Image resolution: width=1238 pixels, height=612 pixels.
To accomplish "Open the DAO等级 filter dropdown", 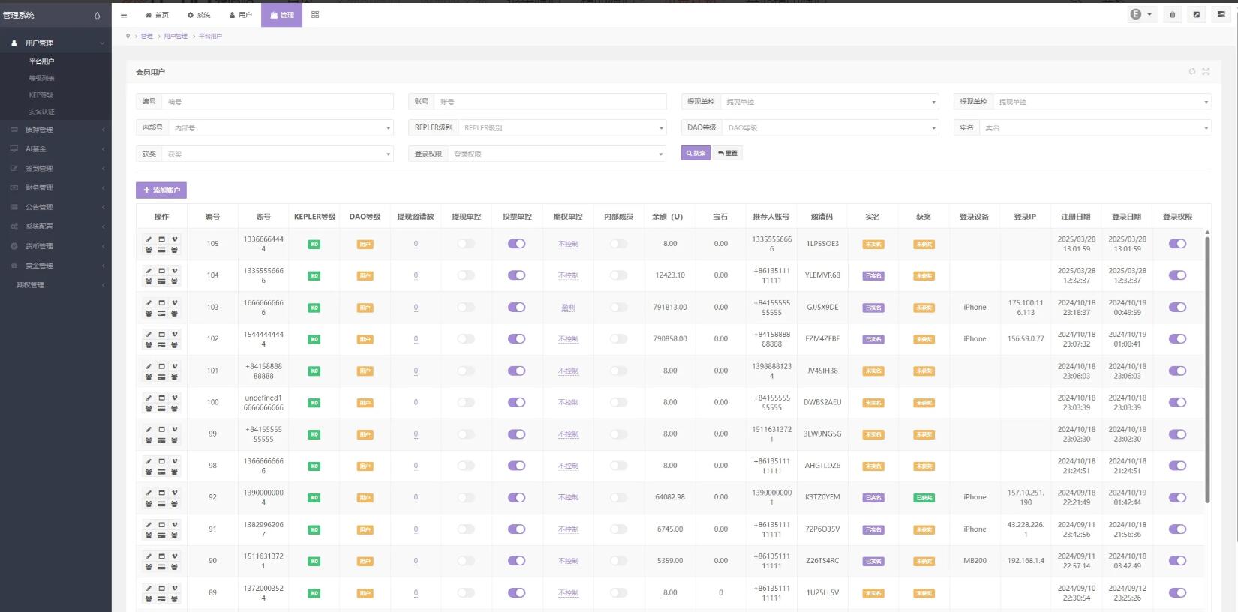I will click(829, 128).
